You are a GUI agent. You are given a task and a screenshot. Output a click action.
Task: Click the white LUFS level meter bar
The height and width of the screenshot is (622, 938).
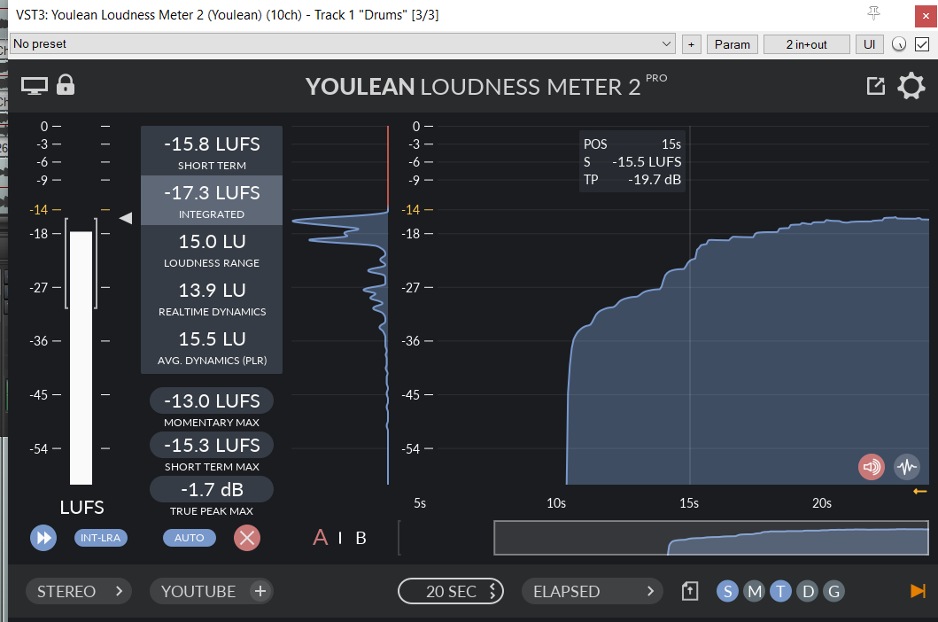[x=81, y=357]
